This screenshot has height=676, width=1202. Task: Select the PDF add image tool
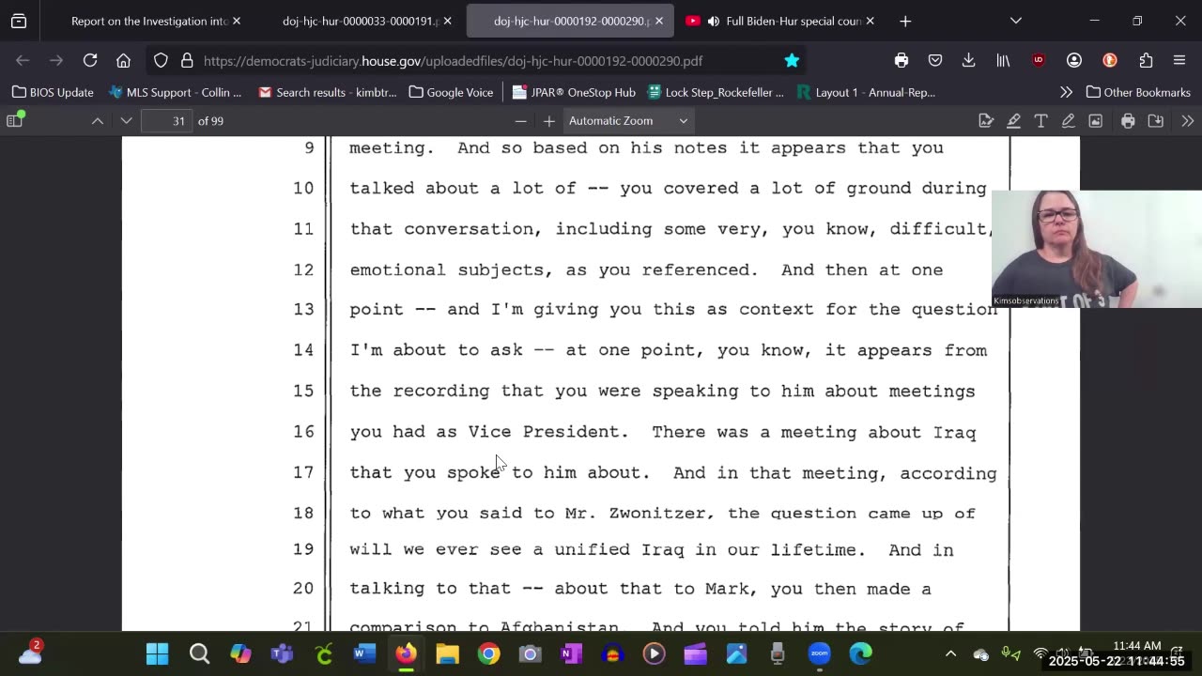click(x=1095, y=120)
